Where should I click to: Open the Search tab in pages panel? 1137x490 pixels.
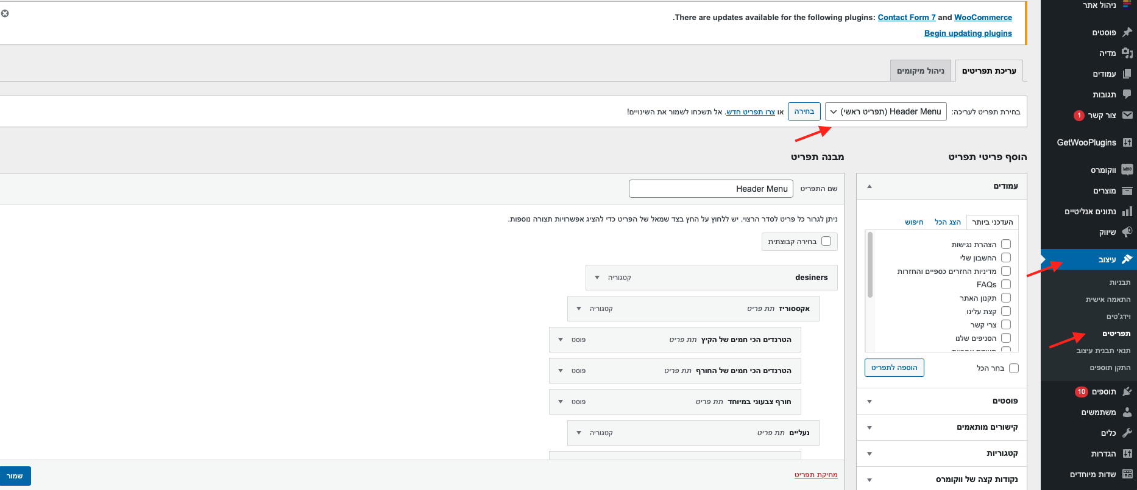tap(914, 222)
